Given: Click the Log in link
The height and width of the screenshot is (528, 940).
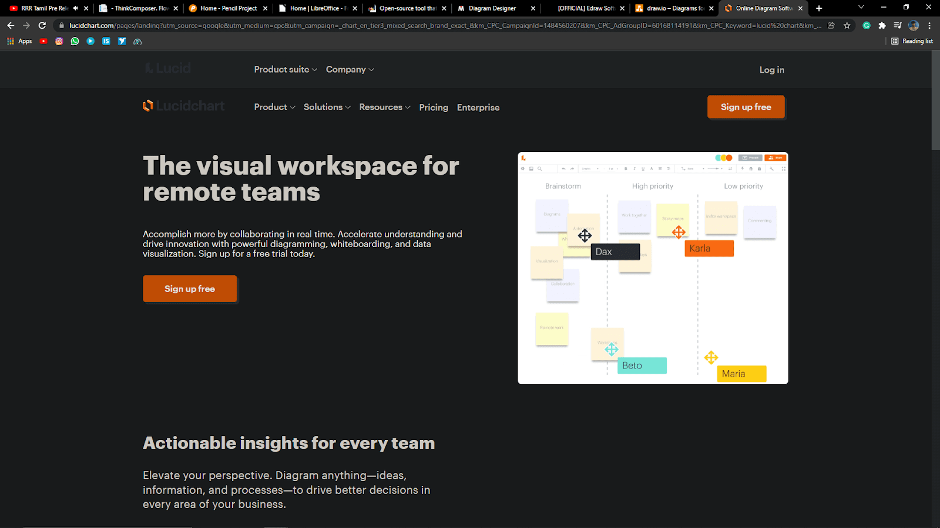Looking at the screenshot, I should [772, 70].
